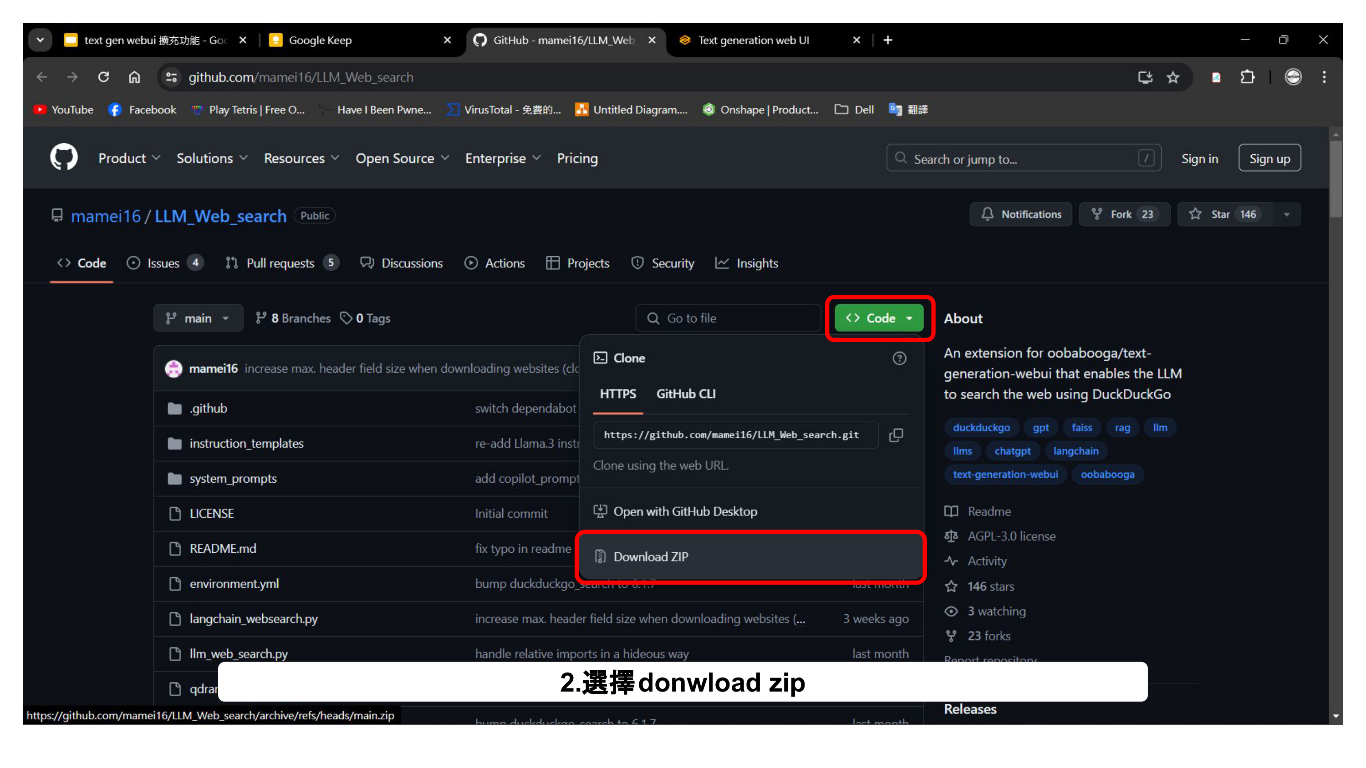Open the YouTube bookmark

coord(63,110)
